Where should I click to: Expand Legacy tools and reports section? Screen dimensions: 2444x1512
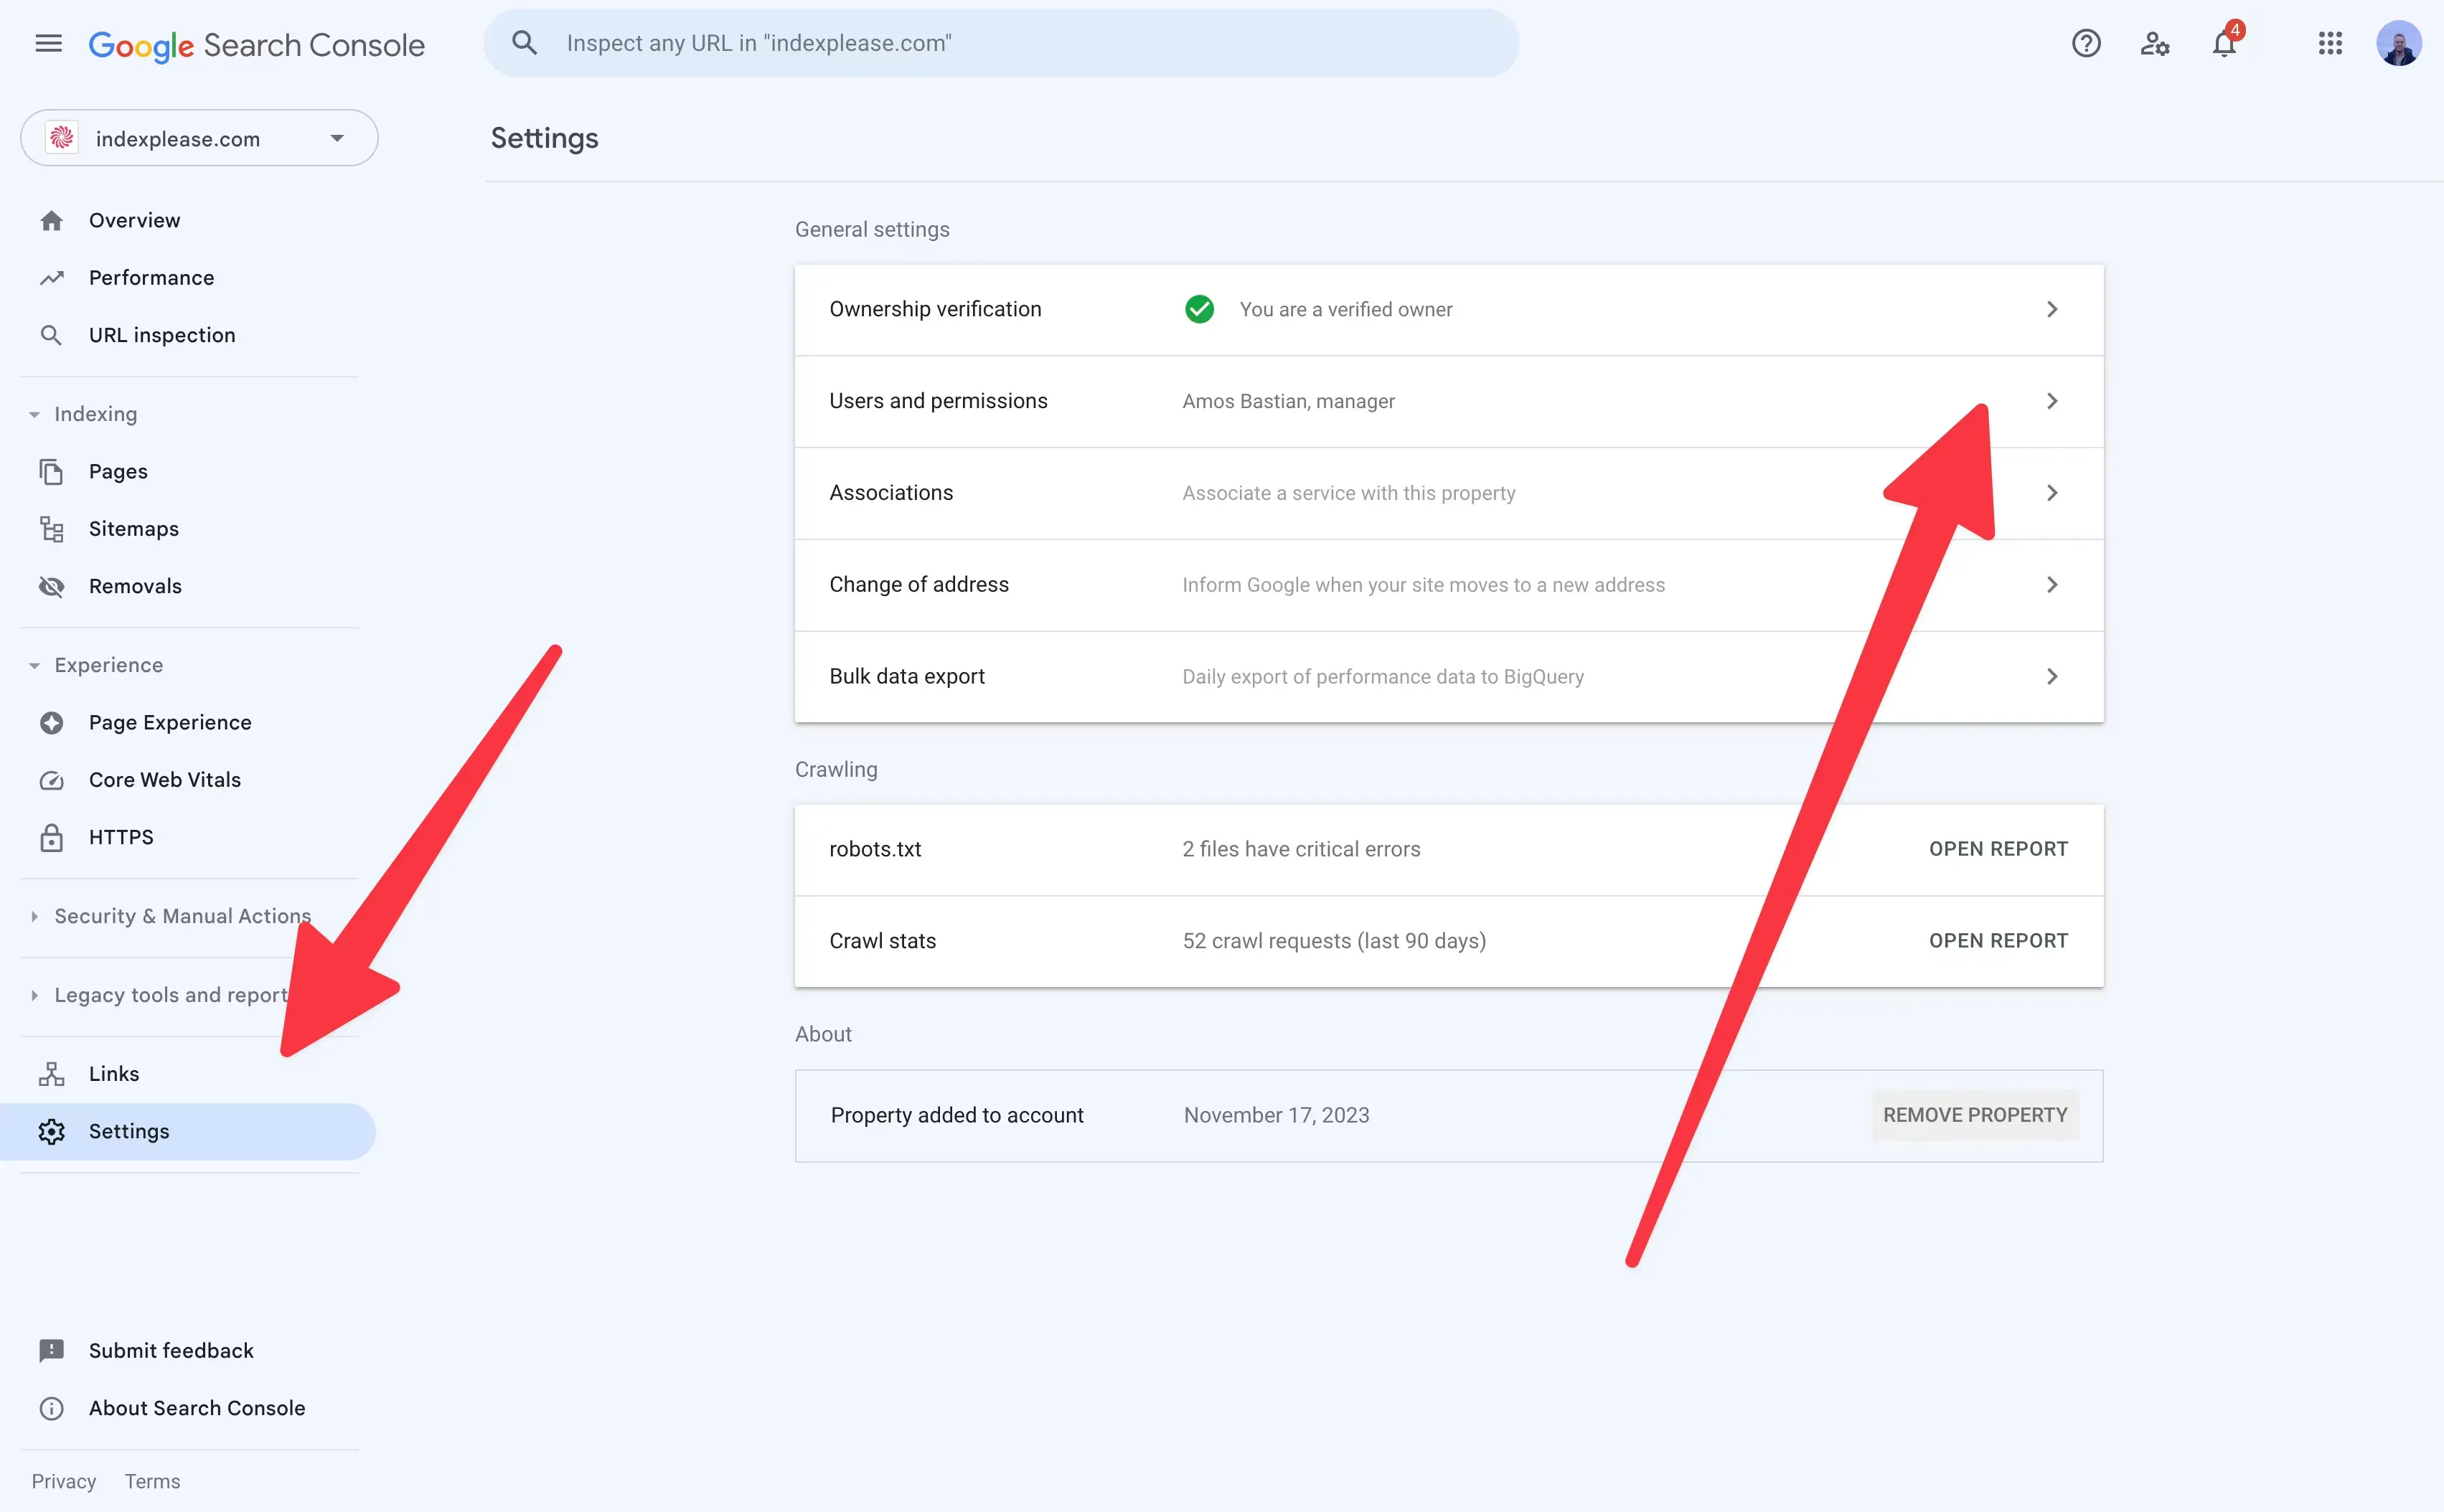(x=34, y=995)
